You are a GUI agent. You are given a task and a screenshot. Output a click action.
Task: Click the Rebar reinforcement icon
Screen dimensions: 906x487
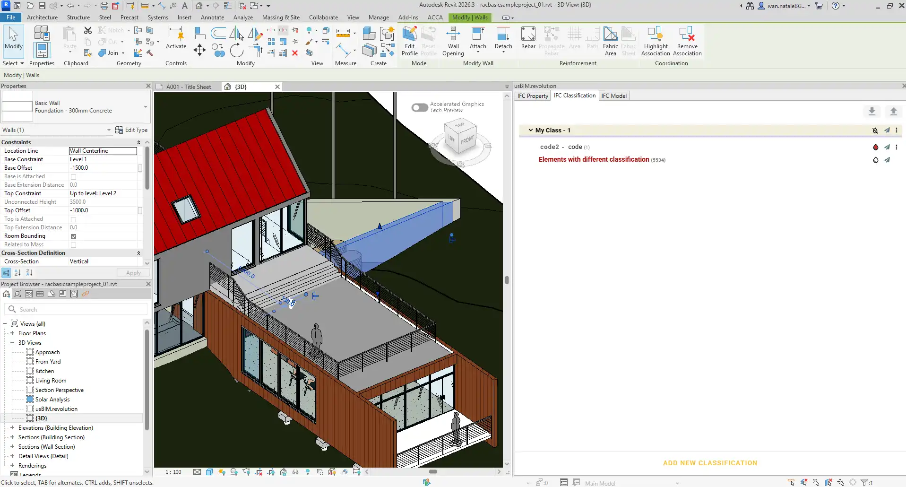[528, 38]
